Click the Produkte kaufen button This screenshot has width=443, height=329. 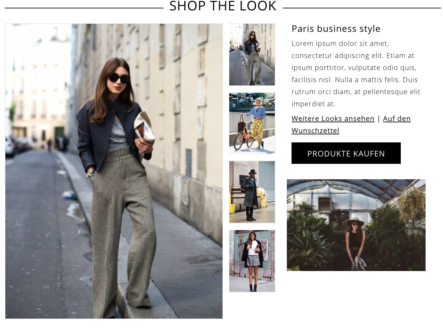coord(346,153)
